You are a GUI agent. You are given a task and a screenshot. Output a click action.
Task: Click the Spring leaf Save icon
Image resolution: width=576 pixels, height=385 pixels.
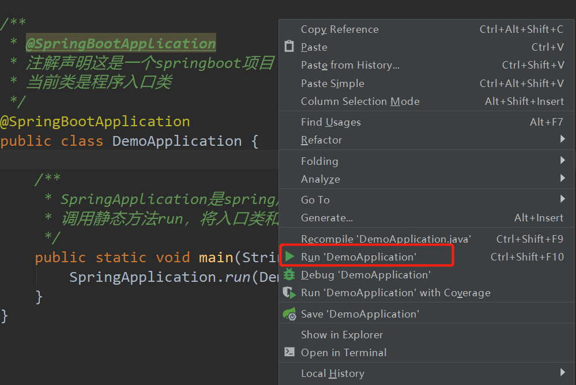[289, 314]
